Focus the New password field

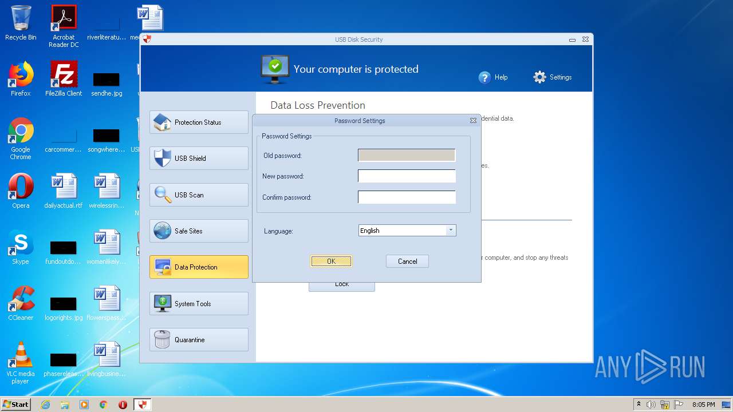click(x=407, y=176)
